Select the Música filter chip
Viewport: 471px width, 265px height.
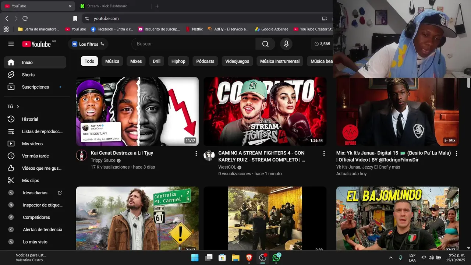tap(112, 61)
